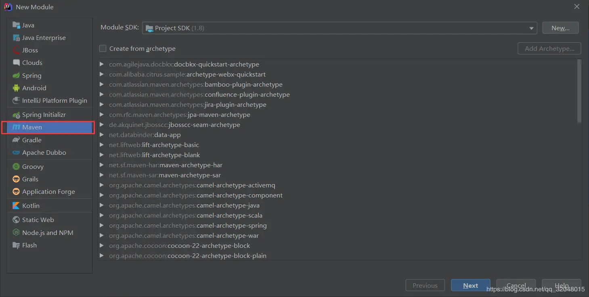Viewport: 589px width, 297px height.
Task: Click the Project SDK folder icon
Action: (149, 28)
